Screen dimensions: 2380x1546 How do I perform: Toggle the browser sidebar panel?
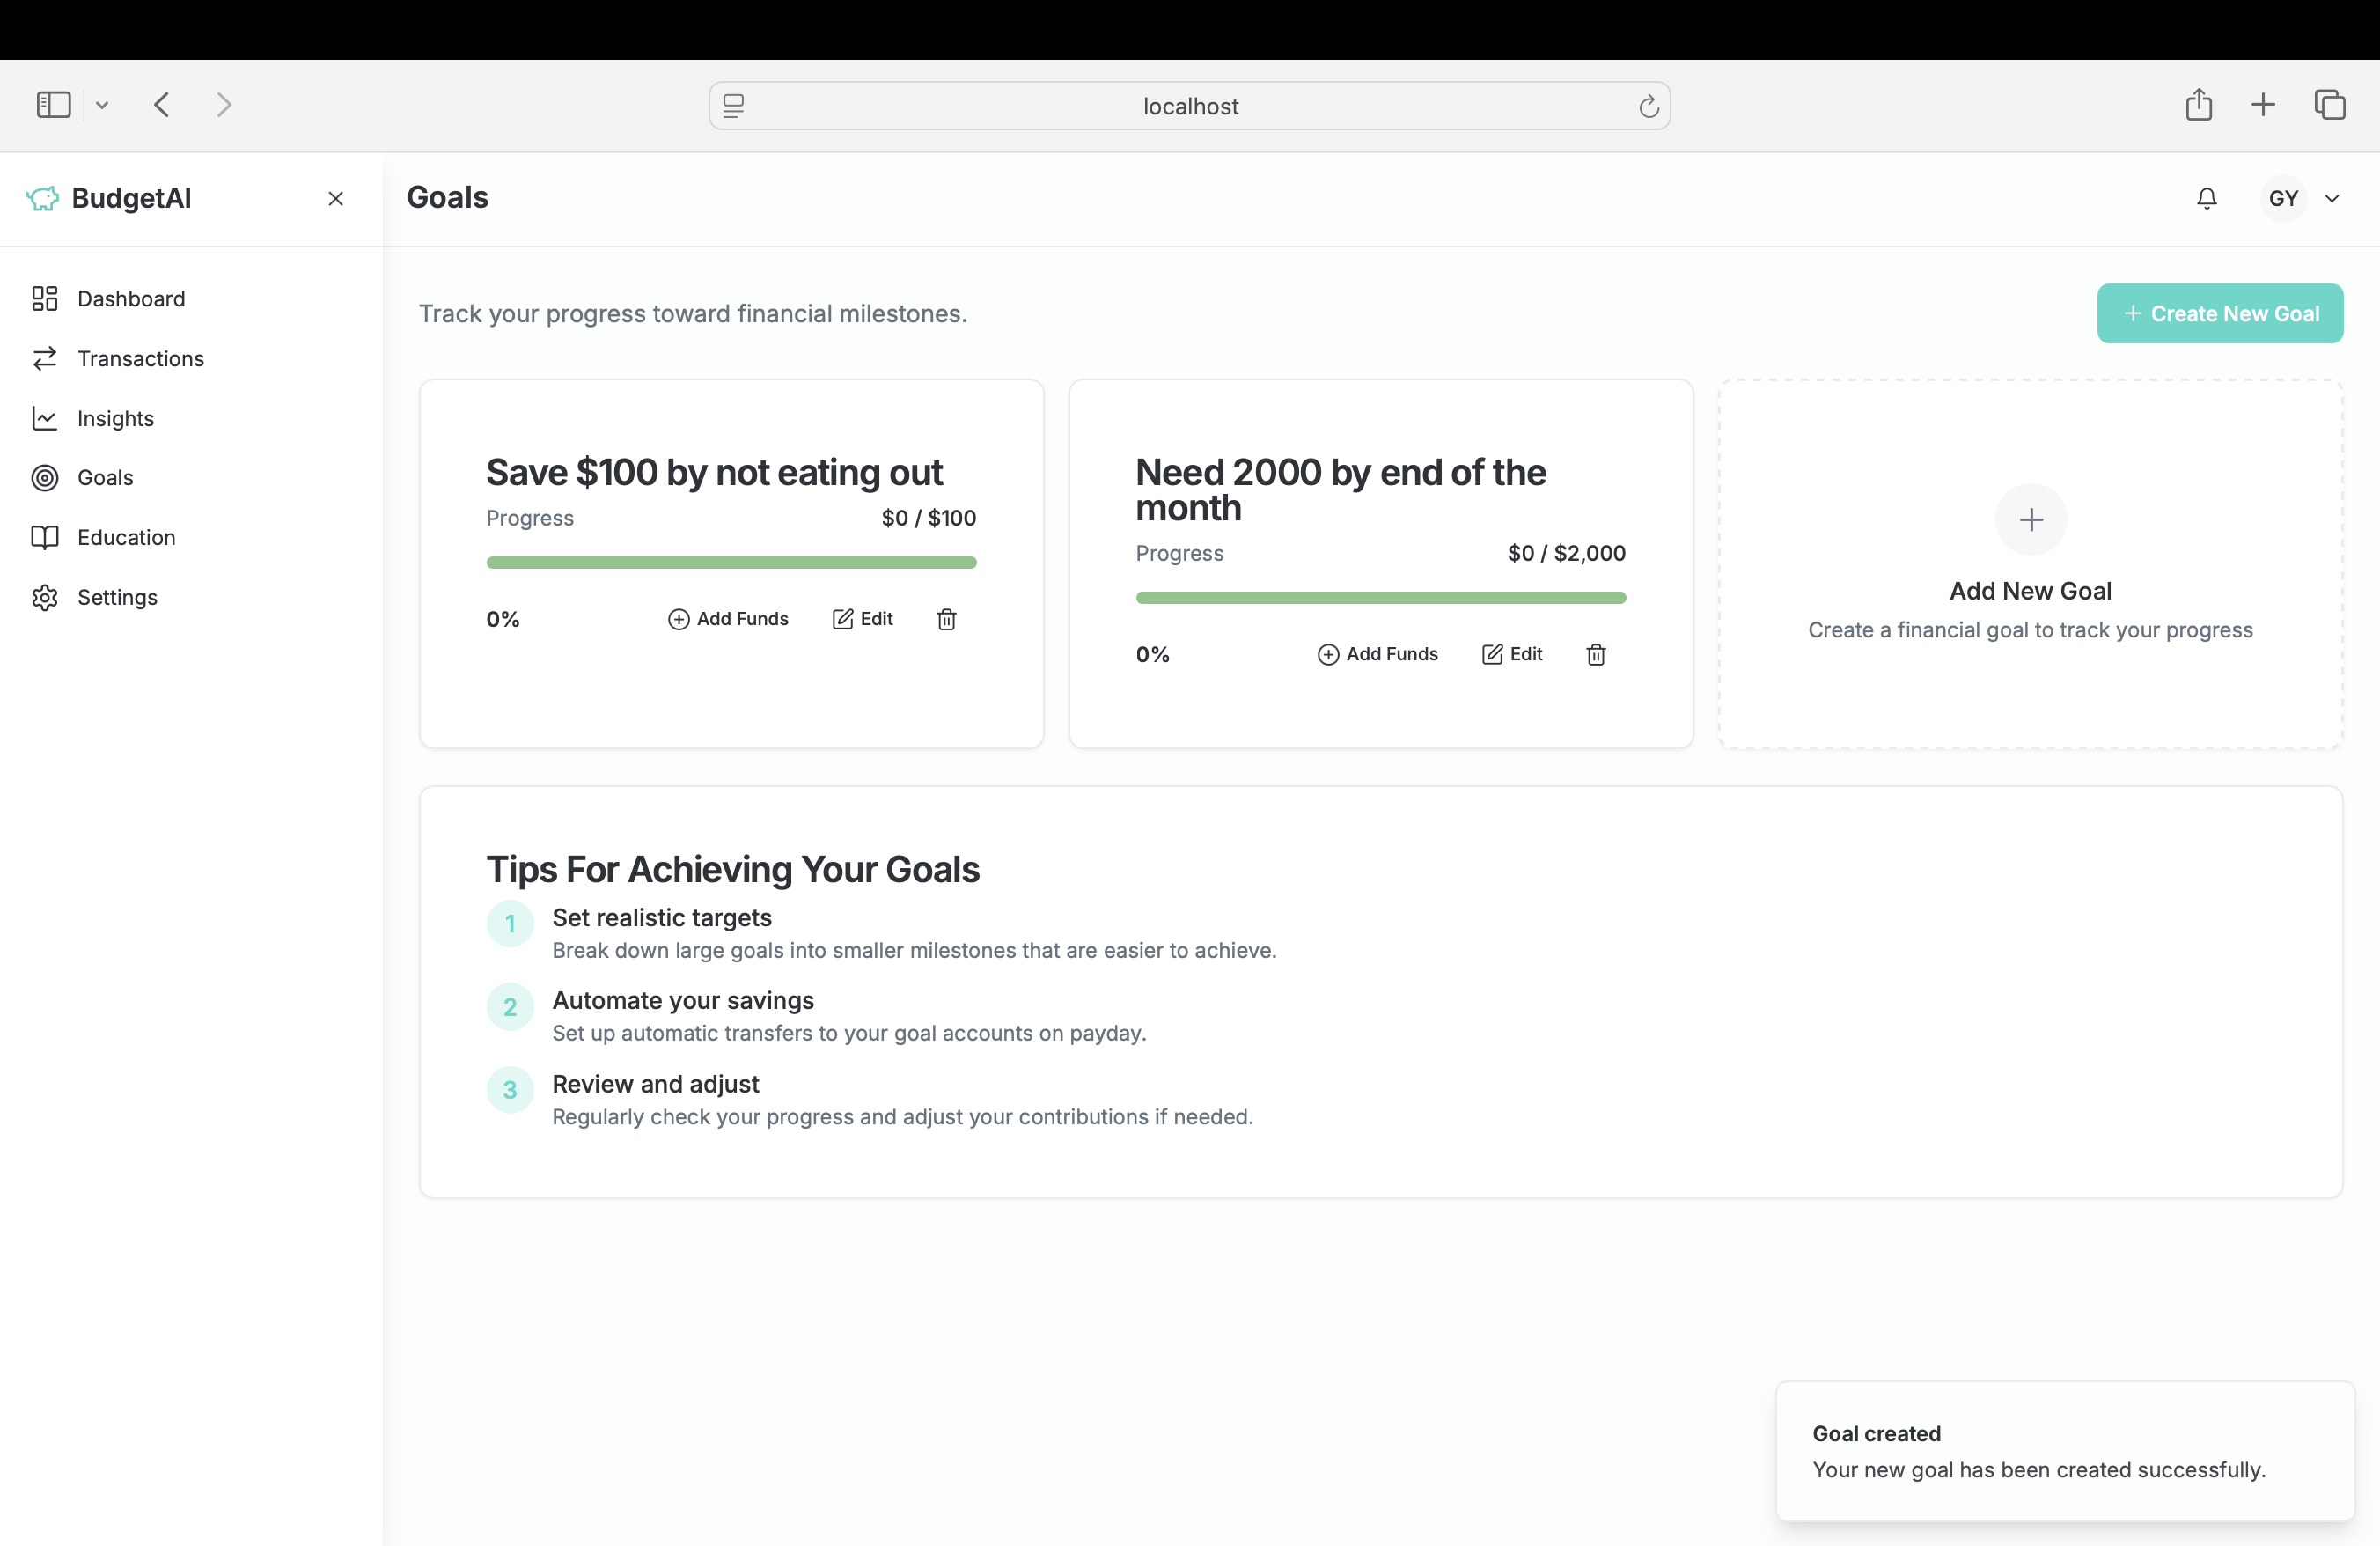(x=54, y=105)
